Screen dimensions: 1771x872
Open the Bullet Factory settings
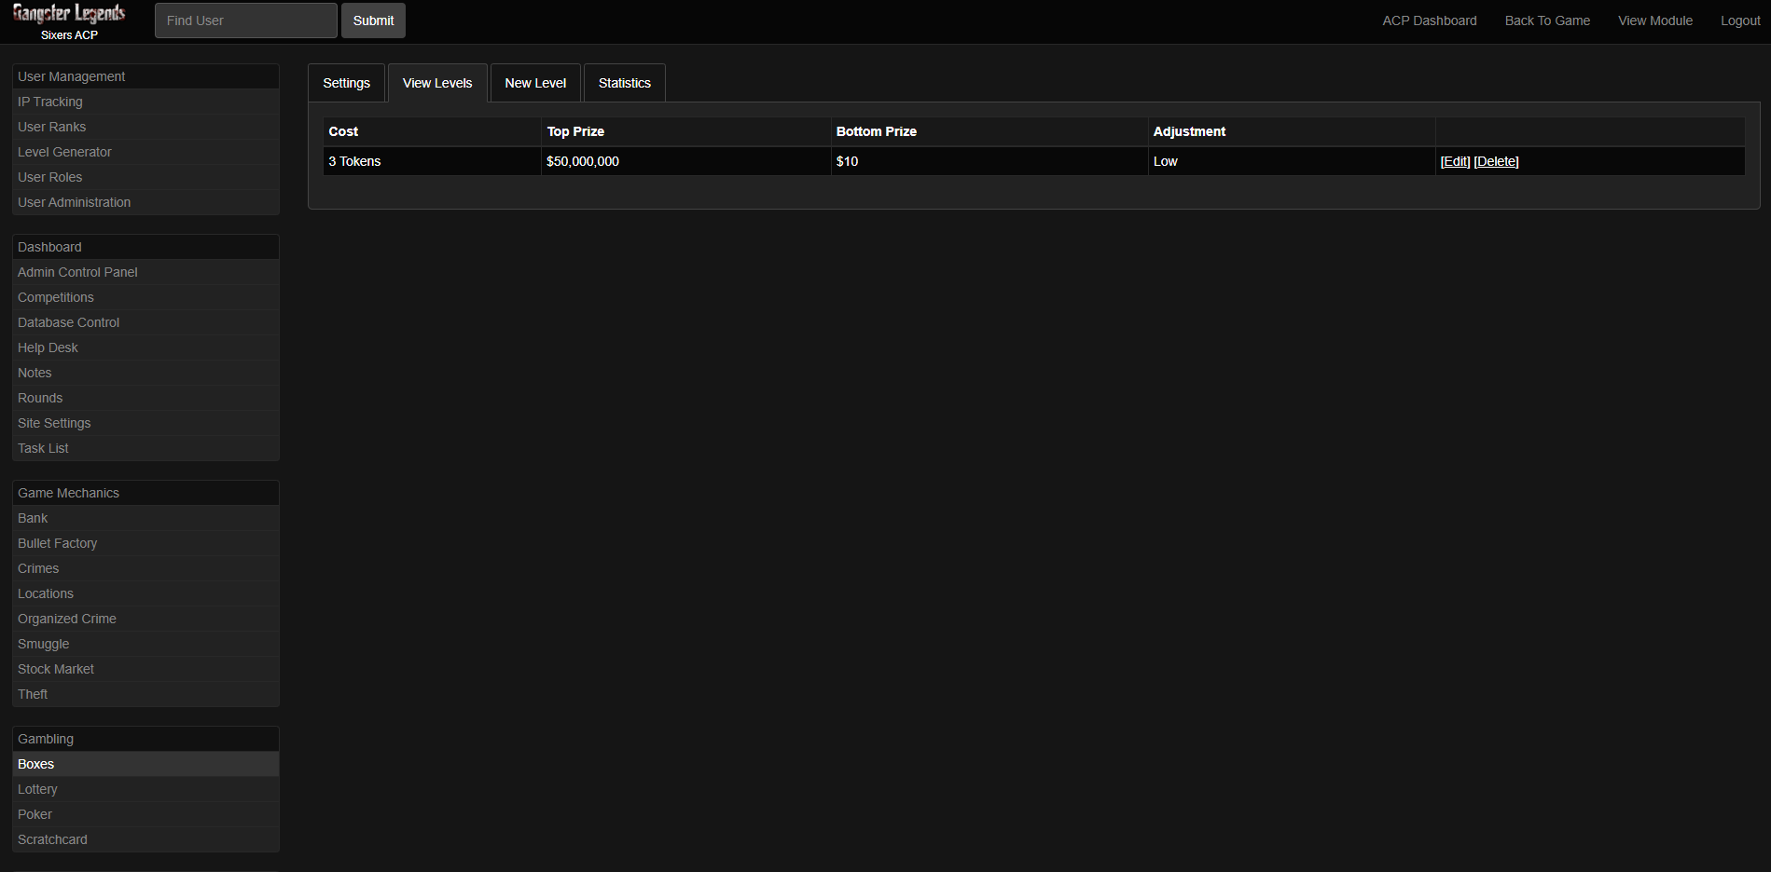57,543
